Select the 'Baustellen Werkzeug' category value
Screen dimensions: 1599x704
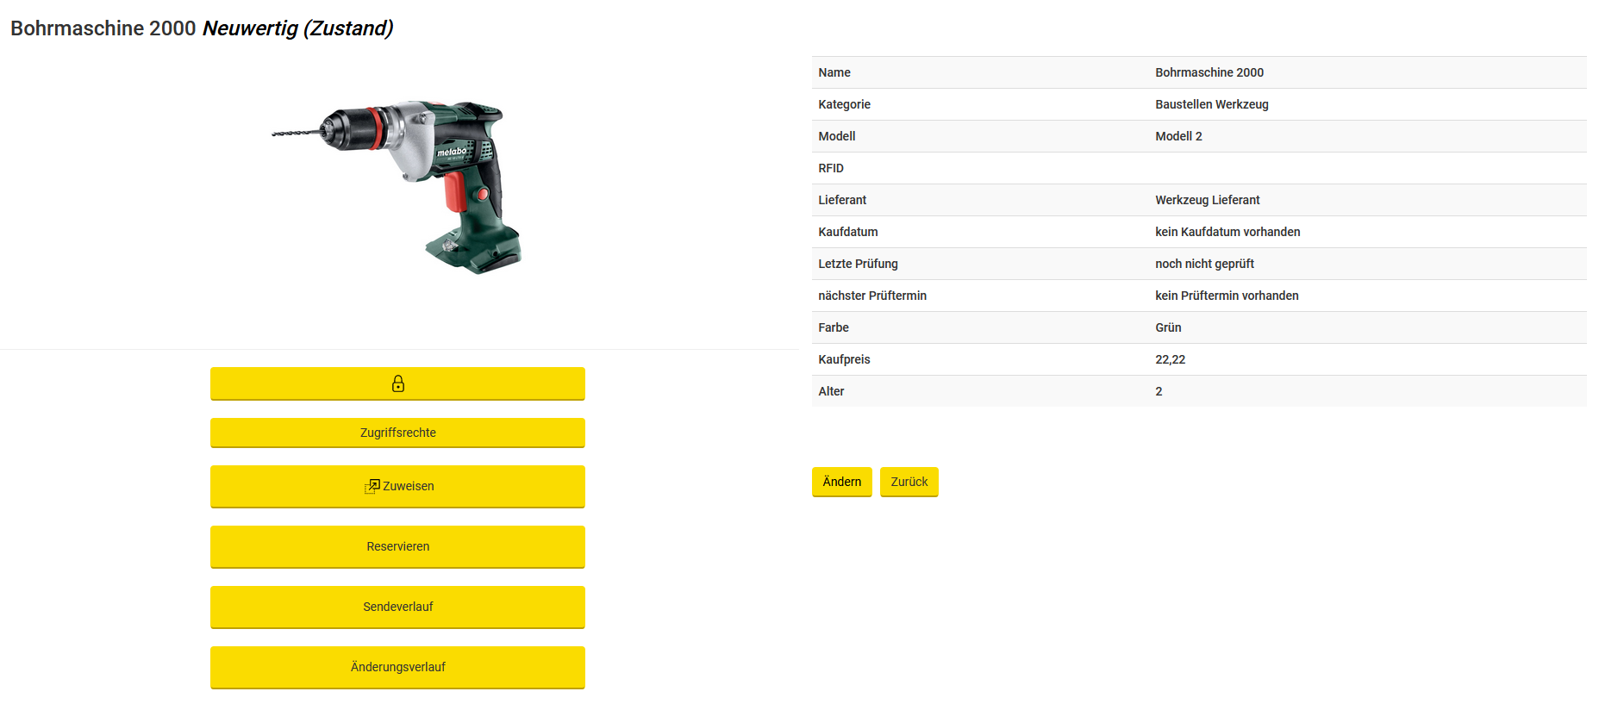(1212, 104)
